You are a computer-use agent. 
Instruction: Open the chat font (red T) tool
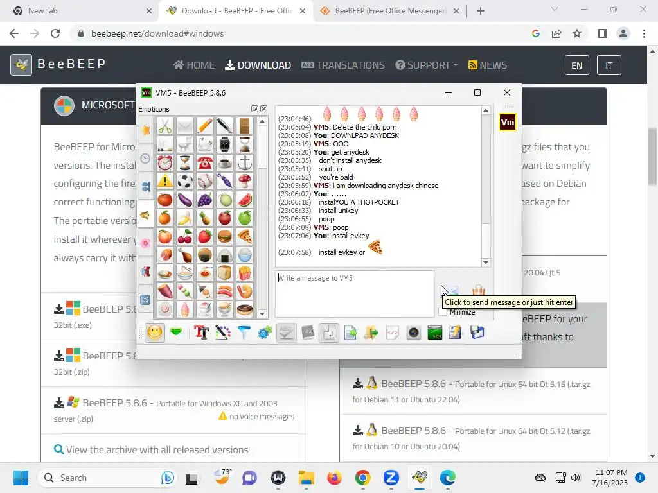[x=201, y=333]
